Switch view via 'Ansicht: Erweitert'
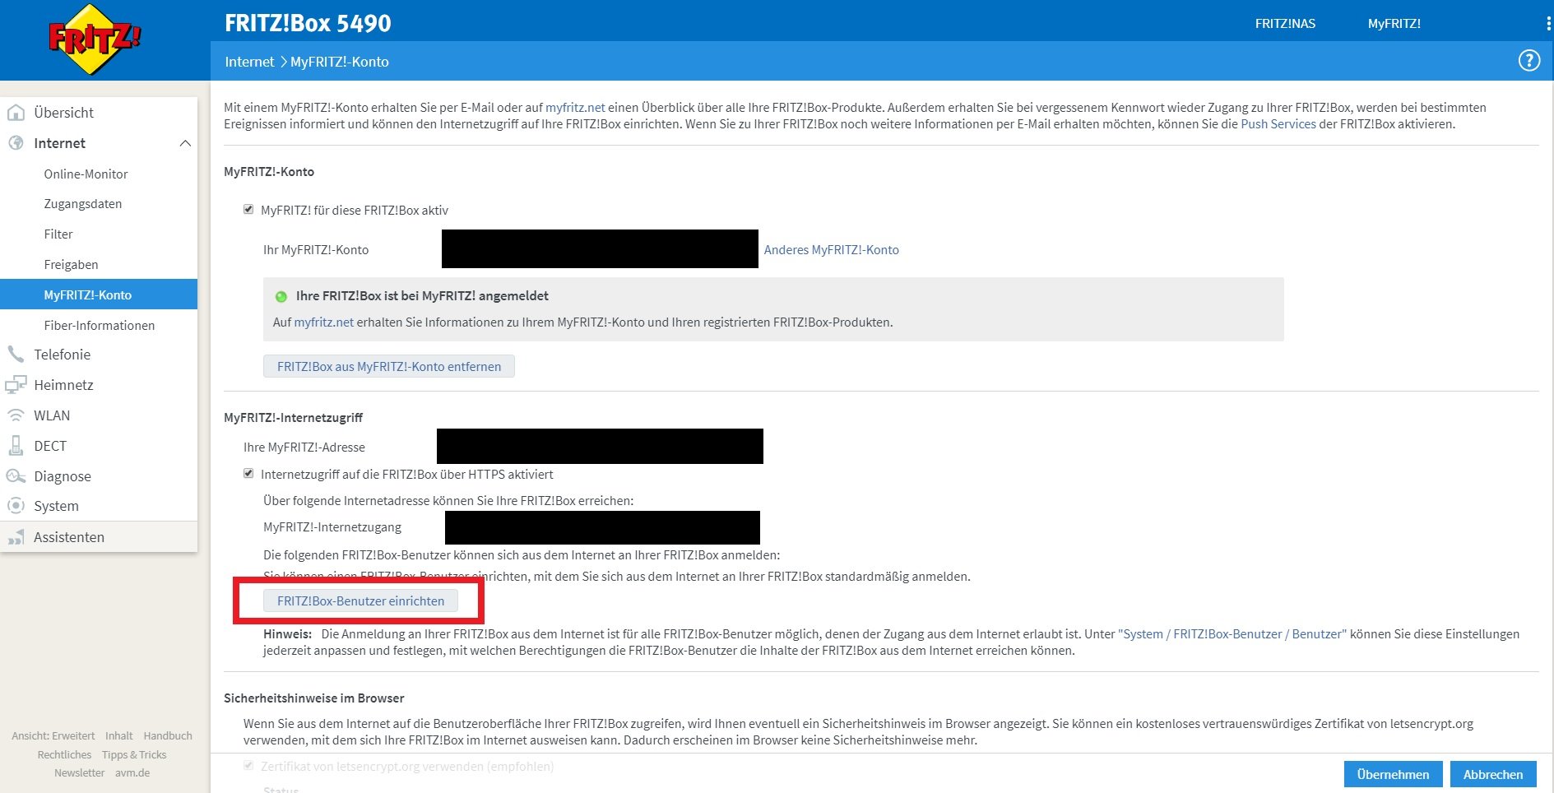The width and height of the screenshot is (1554, 793). 53,736
